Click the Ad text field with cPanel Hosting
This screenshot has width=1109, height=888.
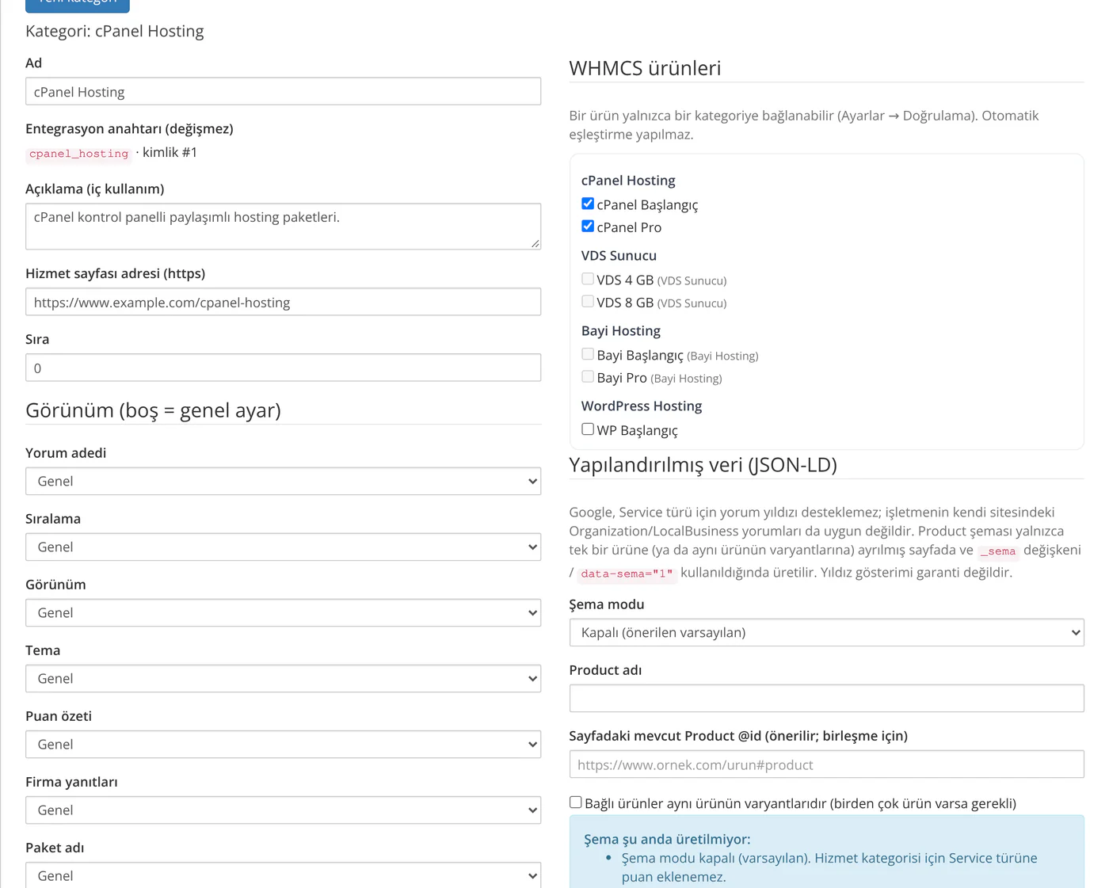click(284, 91)
